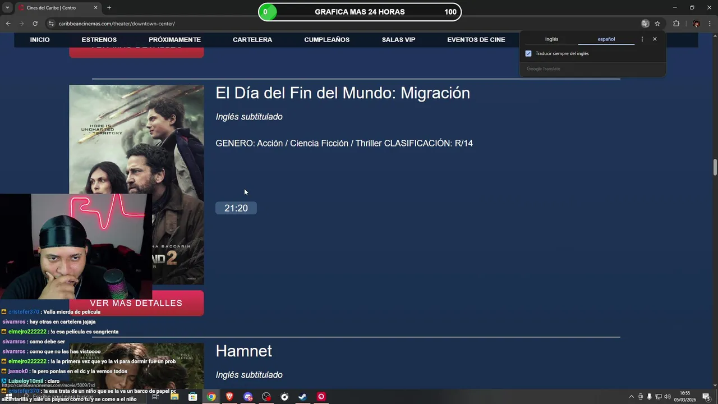Bookmark this page with the star icon
The image size is (718, 404).
pyautogui.click(x=657, y=24)
